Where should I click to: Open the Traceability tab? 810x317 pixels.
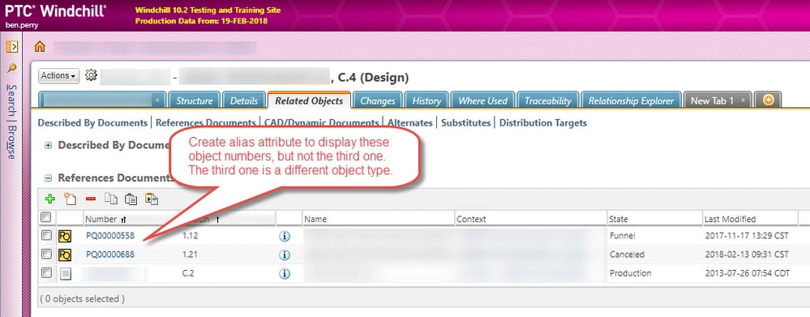point(548,101)
